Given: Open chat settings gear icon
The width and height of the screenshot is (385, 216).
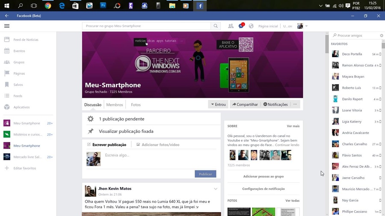Looking at the screenshot, I should click(x=382, y=35).
